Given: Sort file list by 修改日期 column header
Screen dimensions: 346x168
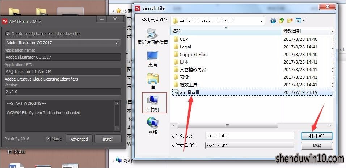Looking at the screenshot, I should pyautogui.click(x=306, y=31).
